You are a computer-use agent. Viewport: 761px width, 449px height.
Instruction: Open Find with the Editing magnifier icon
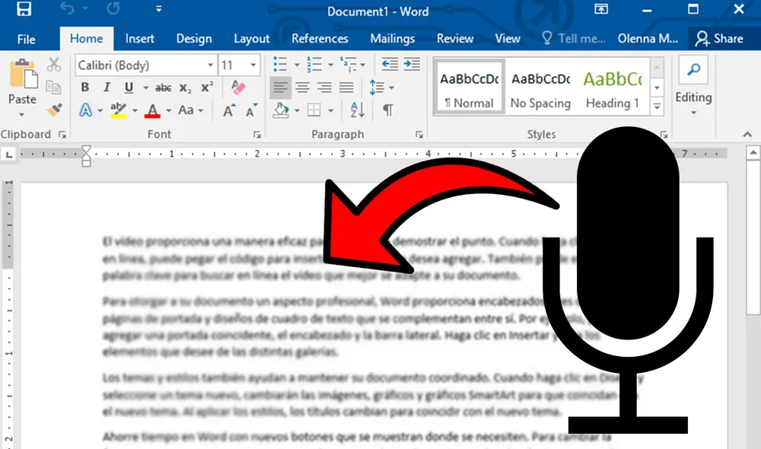(693, 70)
